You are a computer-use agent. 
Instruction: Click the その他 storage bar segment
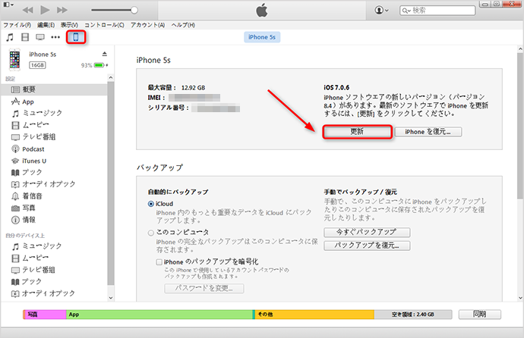coord(314,315)
